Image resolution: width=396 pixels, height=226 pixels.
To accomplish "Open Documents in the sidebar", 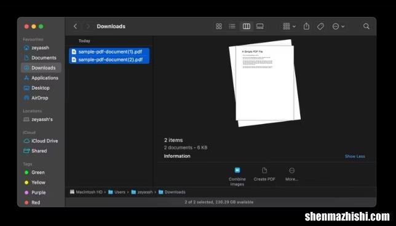I will coord(41,58).
